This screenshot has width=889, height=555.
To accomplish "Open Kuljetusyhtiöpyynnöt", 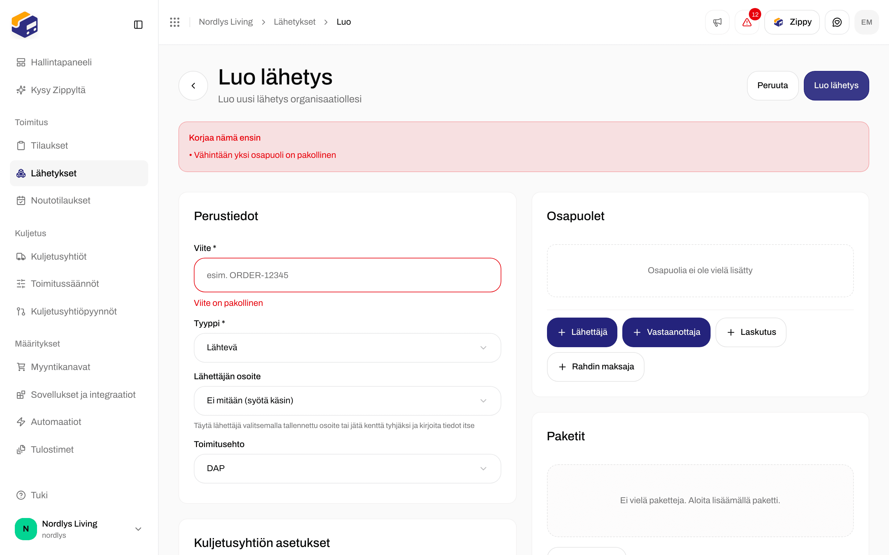I will point(79,311).
